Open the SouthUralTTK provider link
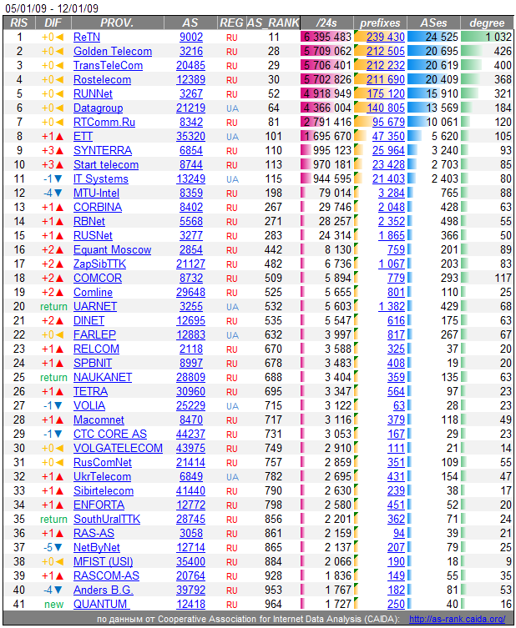 coord(107,520)
